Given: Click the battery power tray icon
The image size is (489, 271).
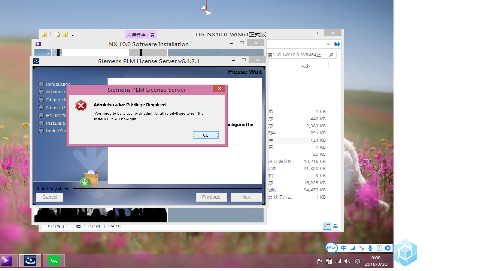Looking at the screenshot, I should 328,261.
